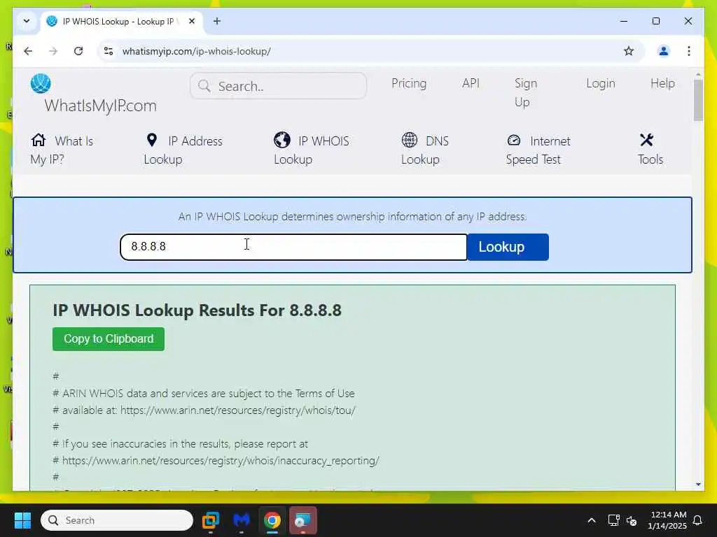Click the browser forward arrow
Image resolution: width=717 pixels, height=537 pixels.
53,51
